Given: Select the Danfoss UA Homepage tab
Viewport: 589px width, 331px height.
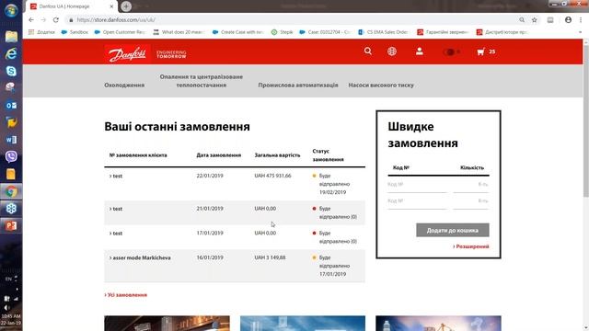Looking at the screenshot, I should (72, 6).
